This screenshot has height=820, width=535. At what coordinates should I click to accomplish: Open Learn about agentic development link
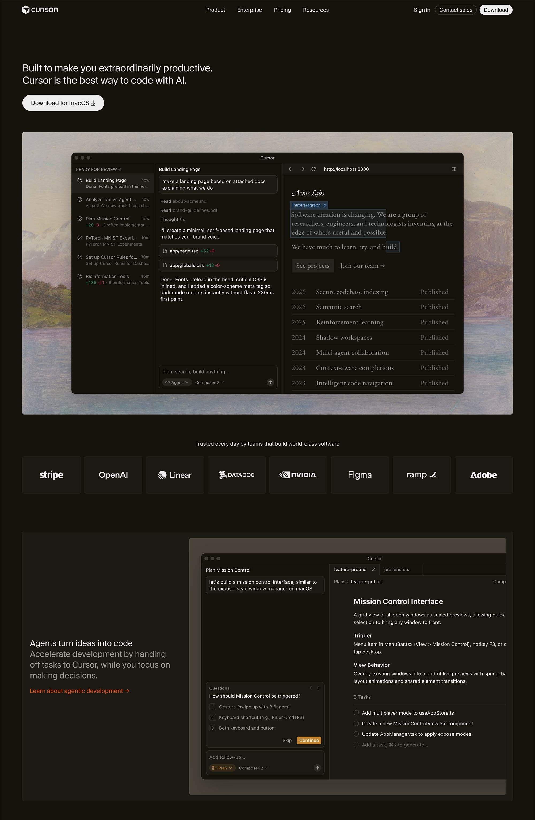click(x=79, y=691)
